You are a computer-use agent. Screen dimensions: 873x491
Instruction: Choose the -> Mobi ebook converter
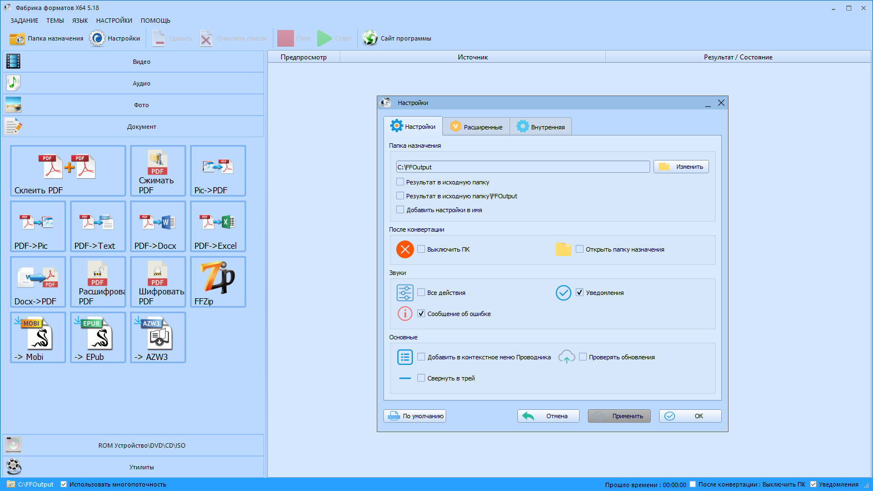(38, 337)
